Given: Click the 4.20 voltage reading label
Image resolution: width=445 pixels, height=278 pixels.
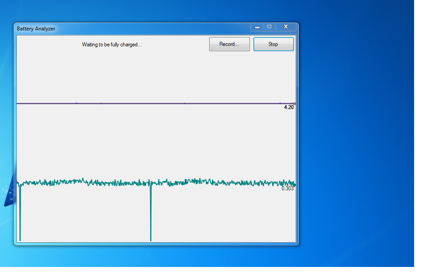Looking at the screenshot, I should click(289, 107).
